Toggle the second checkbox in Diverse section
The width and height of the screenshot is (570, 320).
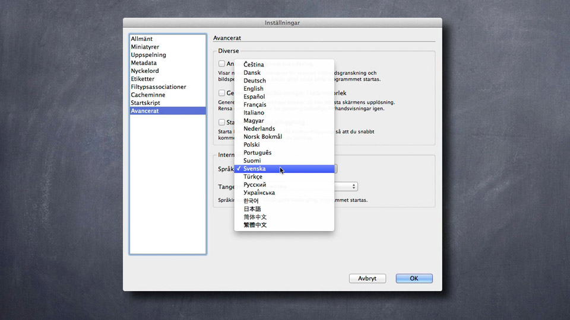(x=221, y=93)
